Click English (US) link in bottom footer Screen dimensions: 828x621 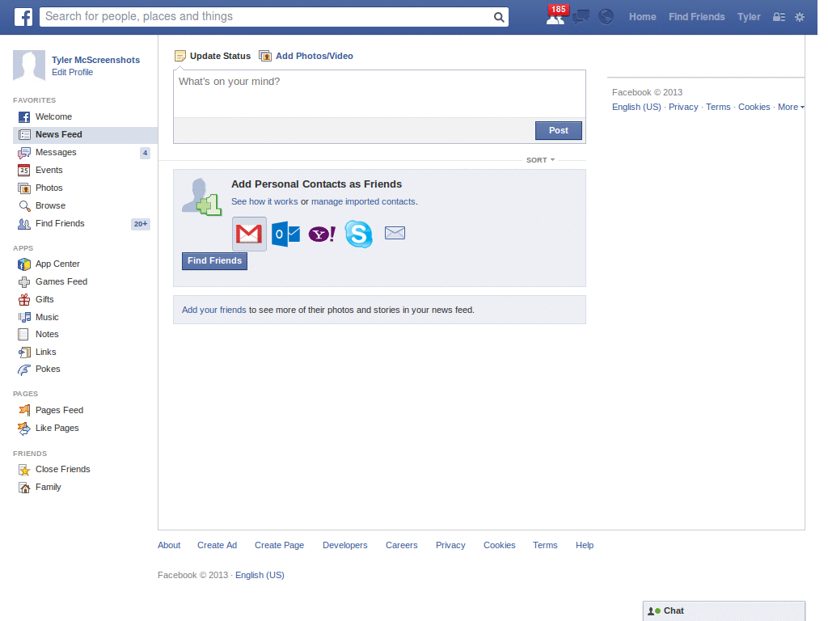pos(260,576)
